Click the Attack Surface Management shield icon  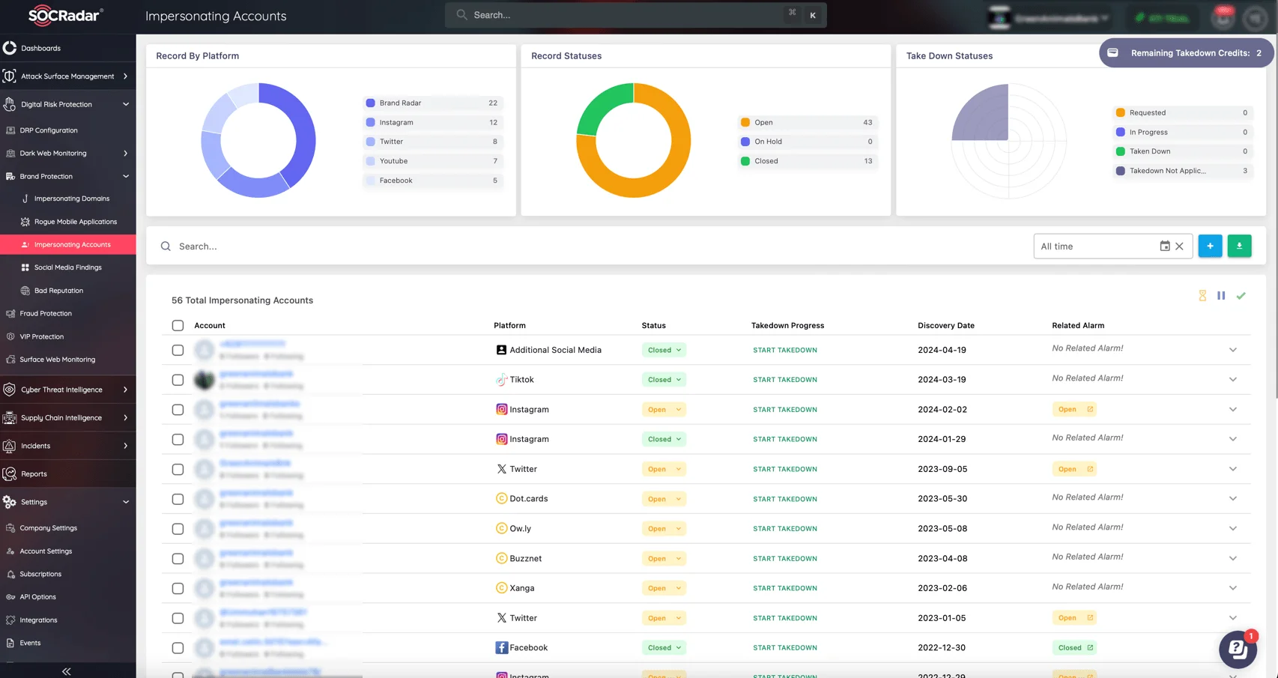click(x=10, y=76)
